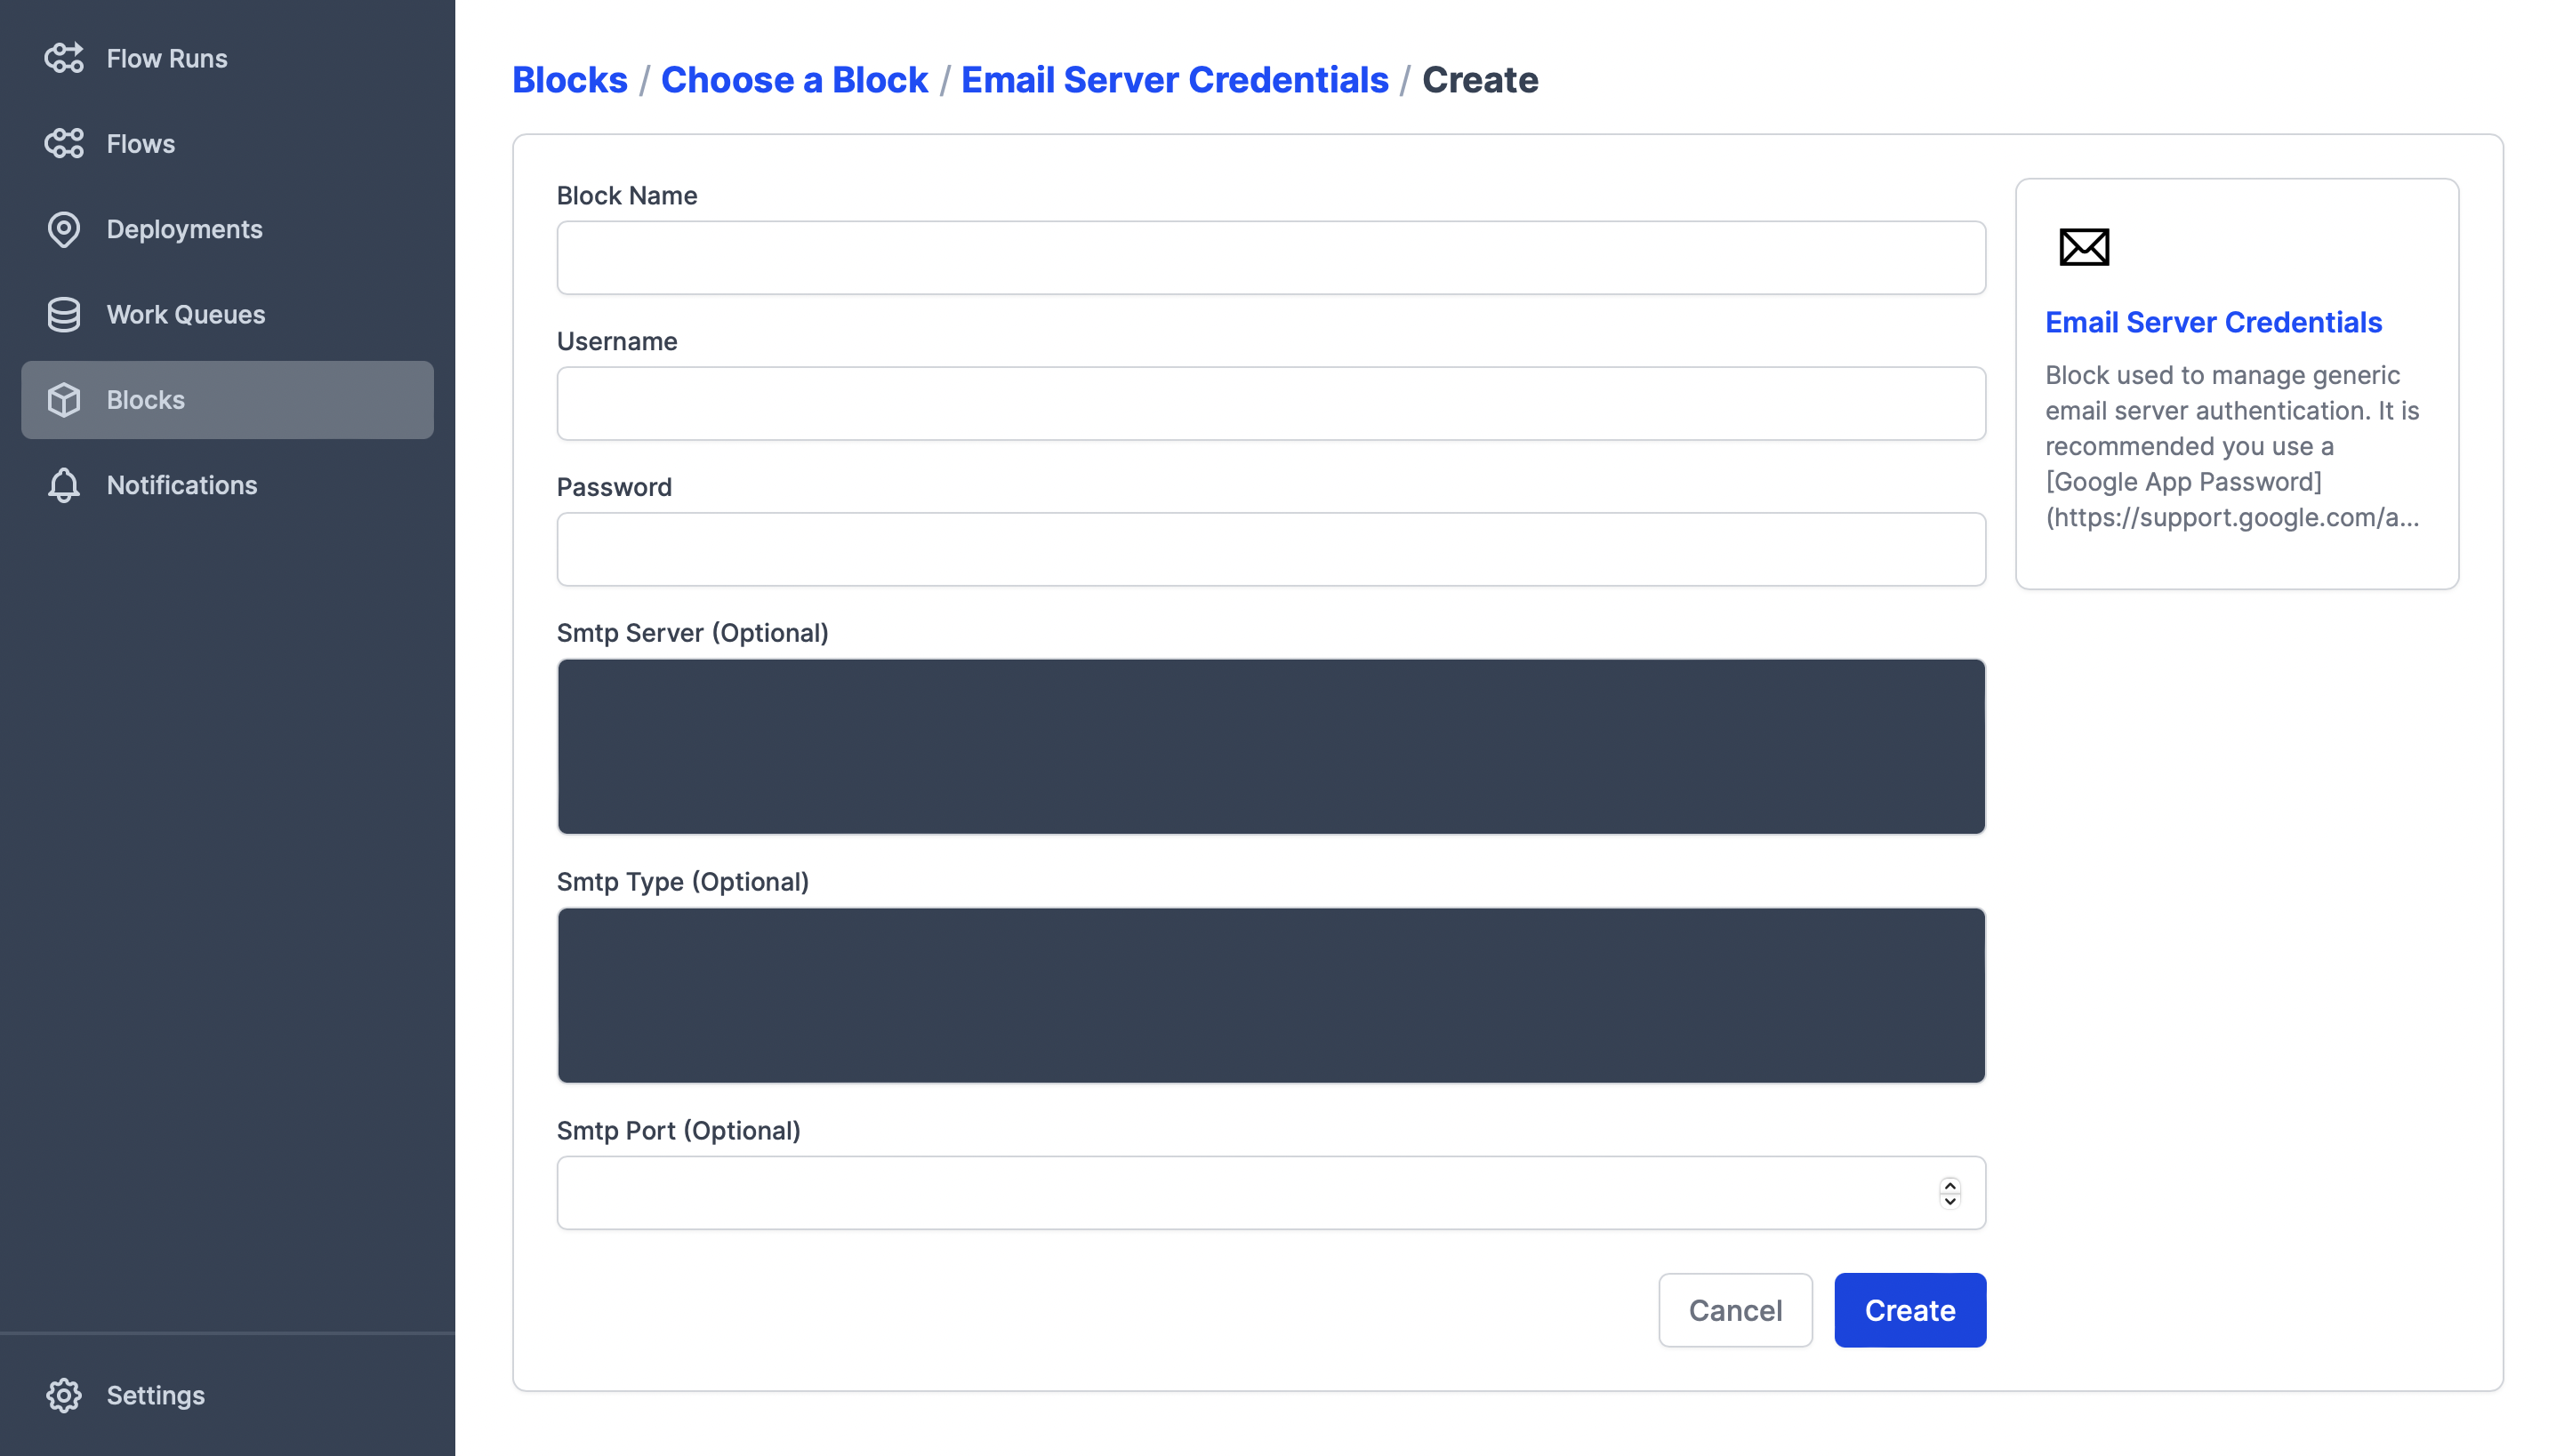Focus the Username input
2556x1456 pixels.
point(1271,403)
